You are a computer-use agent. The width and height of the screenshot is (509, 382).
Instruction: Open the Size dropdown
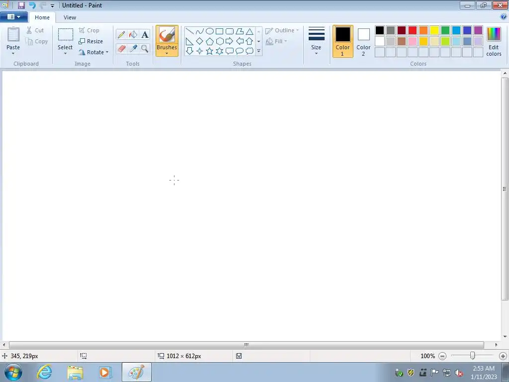click(316, 41)
